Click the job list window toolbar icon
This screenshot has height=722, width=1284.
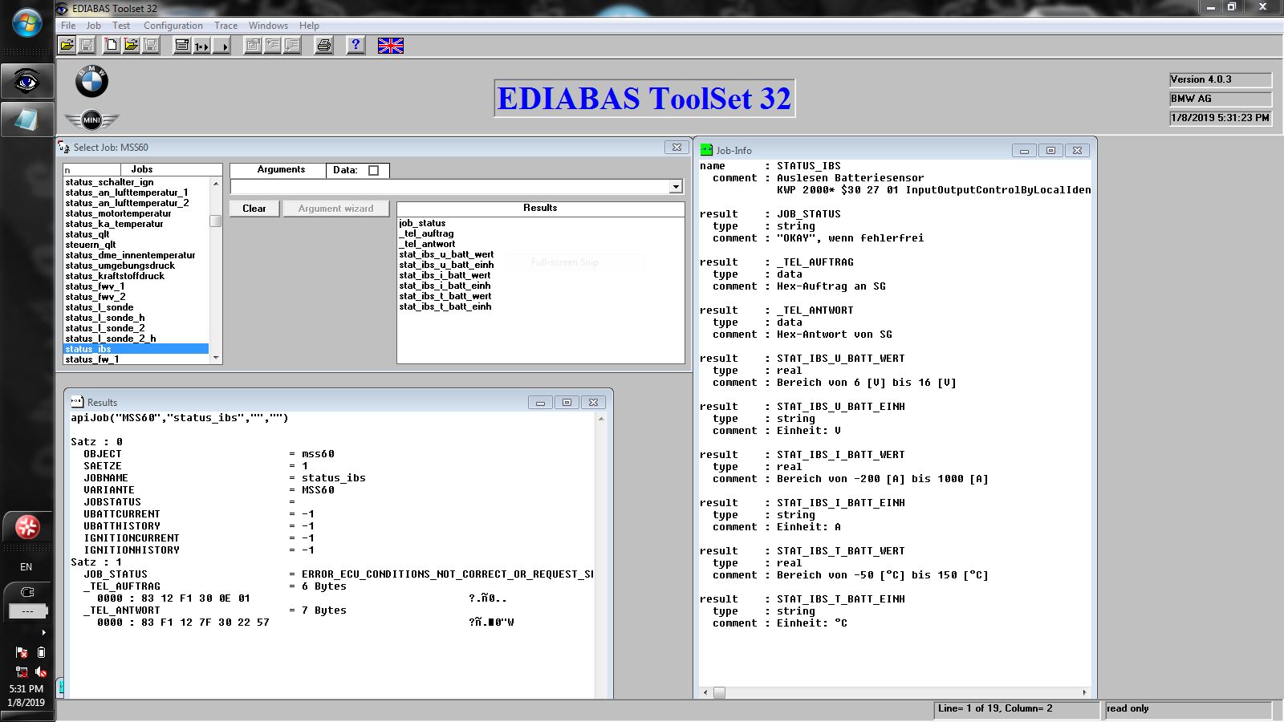(x=182, y=46)
